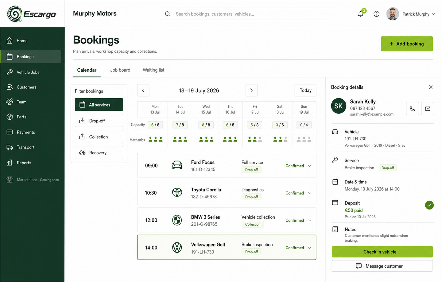Image resolution: width=442 pixels, height=282 pixels.
Task: Switch to the Waiting list tab
Action: 153,70
